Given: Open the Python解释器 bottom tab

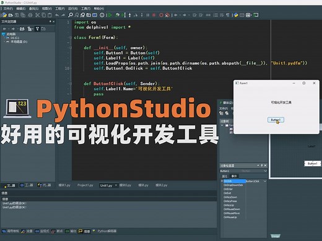Looking at the screenshot, I should coord(105,231).
